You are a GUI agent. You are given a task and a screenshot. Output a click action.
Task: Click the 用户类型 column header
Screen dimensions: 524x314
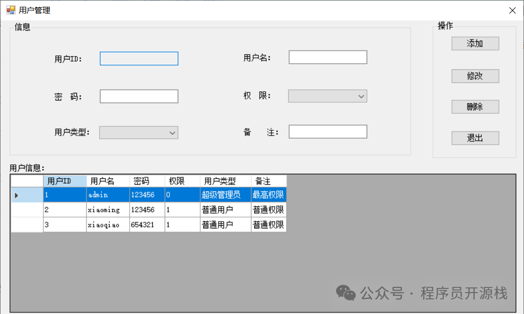tap(225, 181)
